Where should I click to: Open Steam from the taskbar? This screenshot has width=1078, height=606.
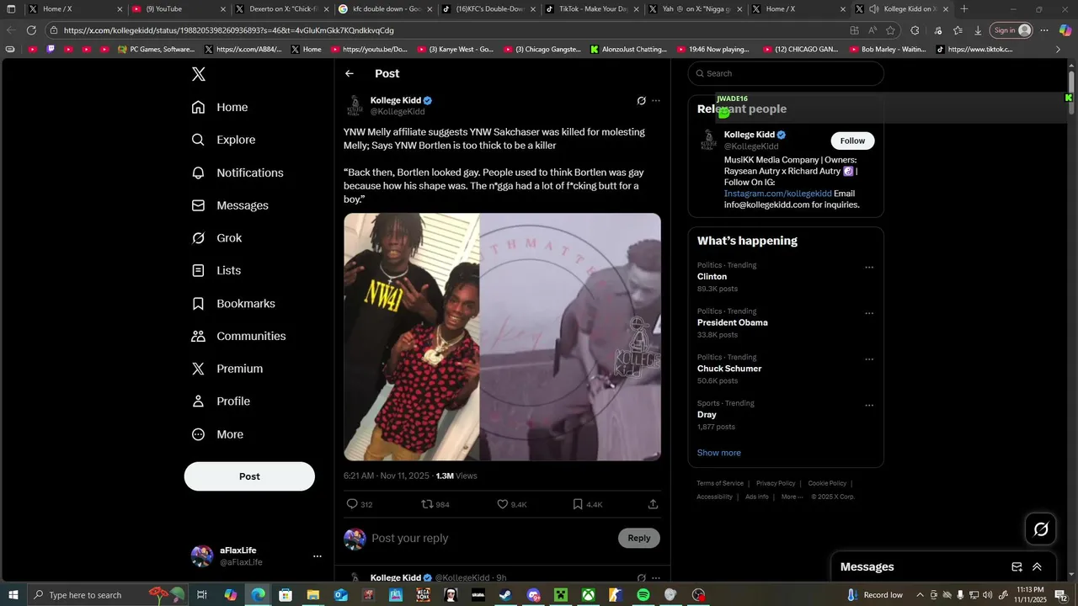coord(505,595)
